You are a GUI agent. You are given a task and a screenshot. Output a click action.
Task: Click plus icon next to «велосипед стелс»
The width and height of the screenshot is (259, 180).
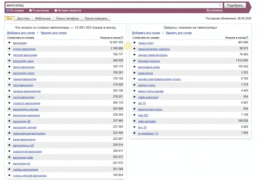[x=9, y=72]
